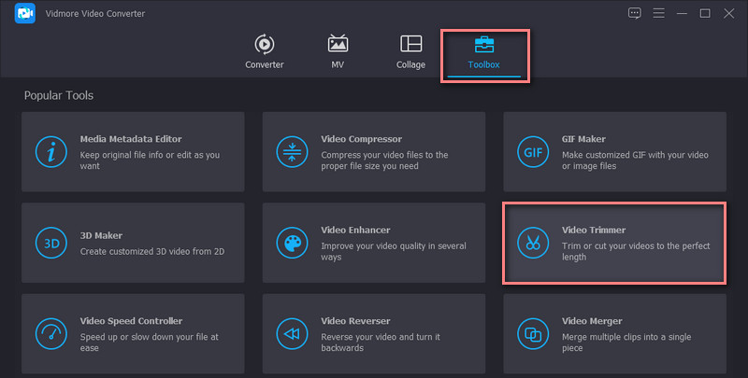748x378 pixels.
Task: Click the Video Reverser rewind icon
Action: [x=292, y=333]
